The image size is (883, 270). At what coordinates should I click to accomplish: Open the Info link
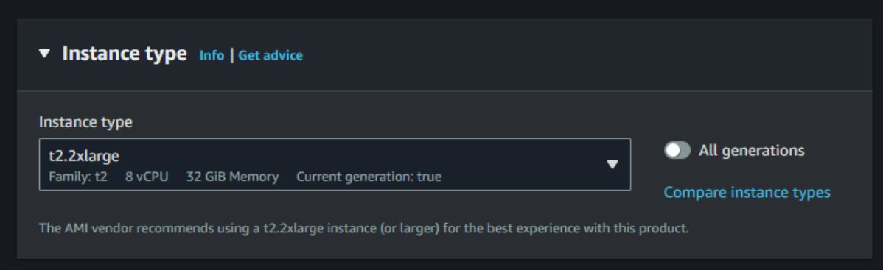tap(212, 55)
